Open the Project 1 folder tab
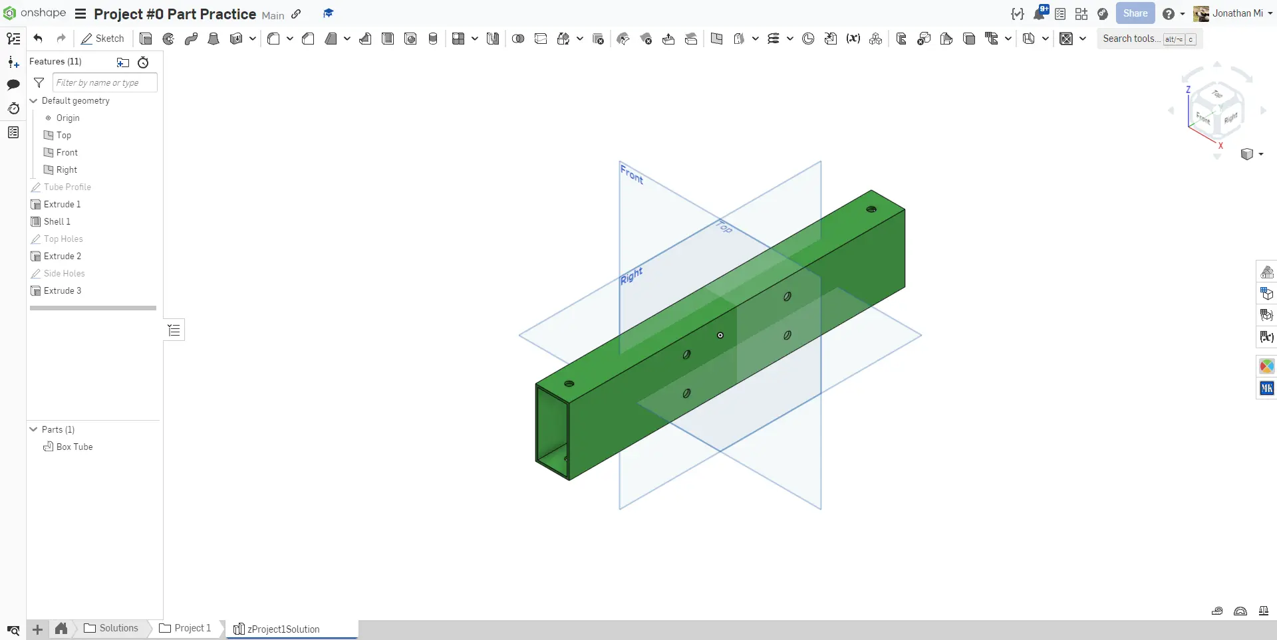Image resolution: width=1277 pixels, height=640 pixels. pos(185,628)
